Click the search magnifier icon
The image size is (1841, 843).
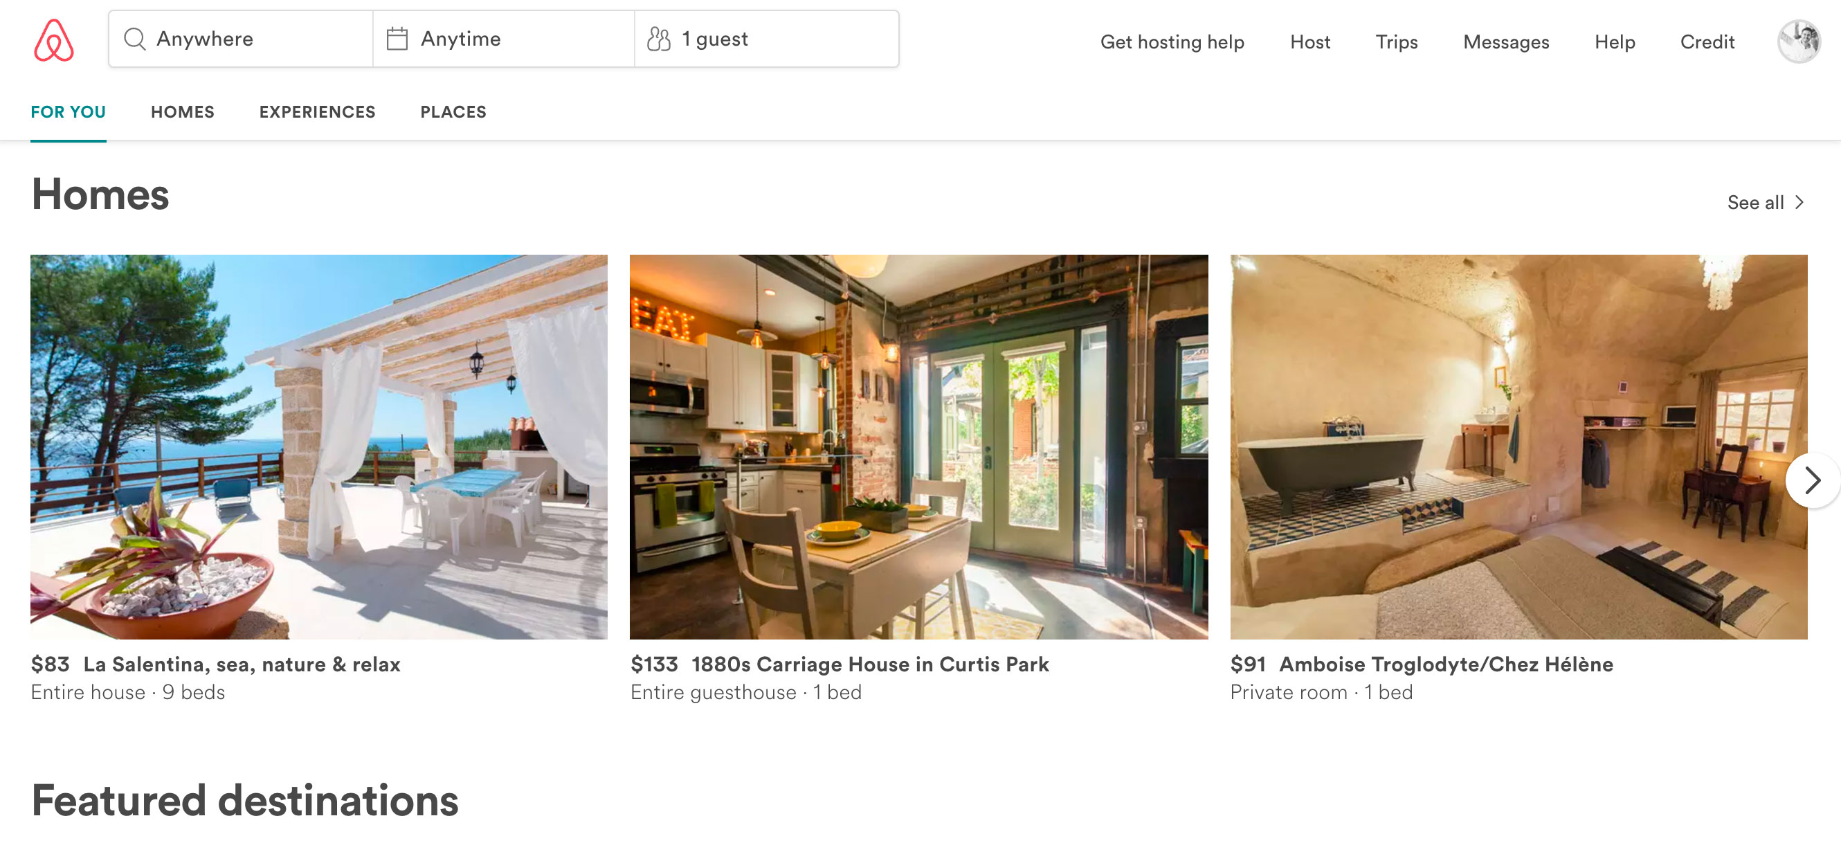134,39
